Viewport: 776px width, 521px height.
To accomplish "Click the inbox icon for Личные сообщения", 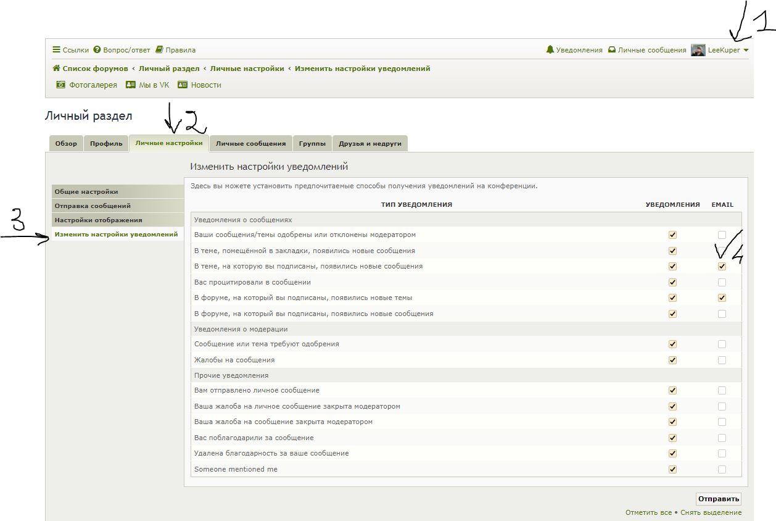I will click(612, 50).
